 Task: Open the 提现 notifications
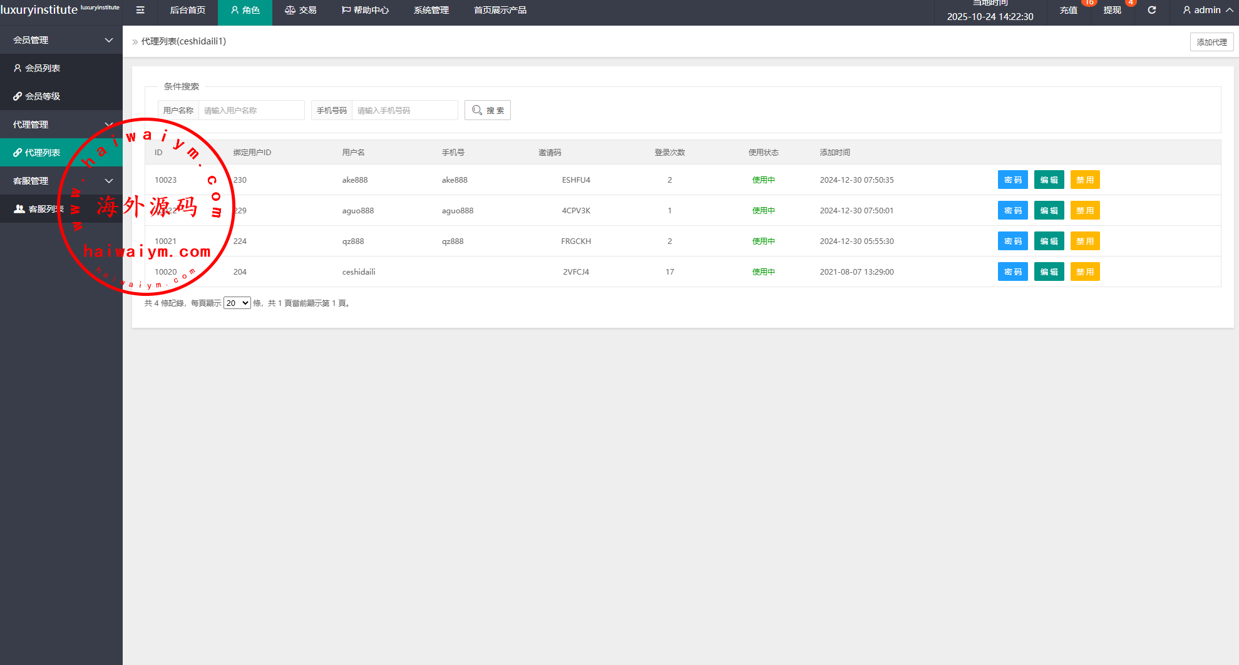[x=1112, y=10]
